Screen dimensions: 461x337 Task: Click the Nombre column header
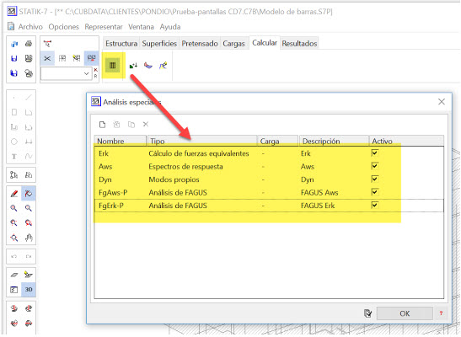tap(121, 141)
